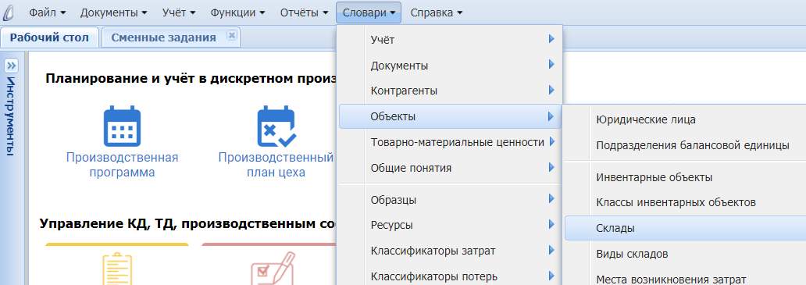Open the Производственная программа calendar icon
806x285 pixels.
[122, 126]
